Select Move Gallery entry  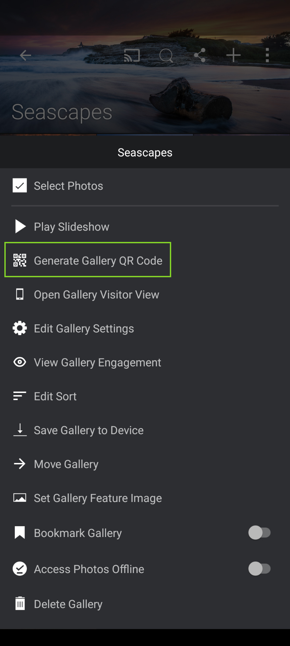145,464
